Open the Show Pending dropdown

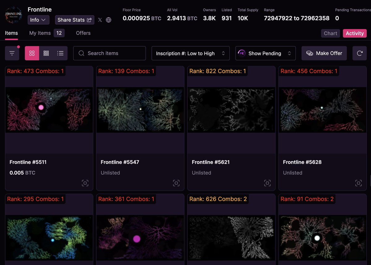(x=266, y=53)
